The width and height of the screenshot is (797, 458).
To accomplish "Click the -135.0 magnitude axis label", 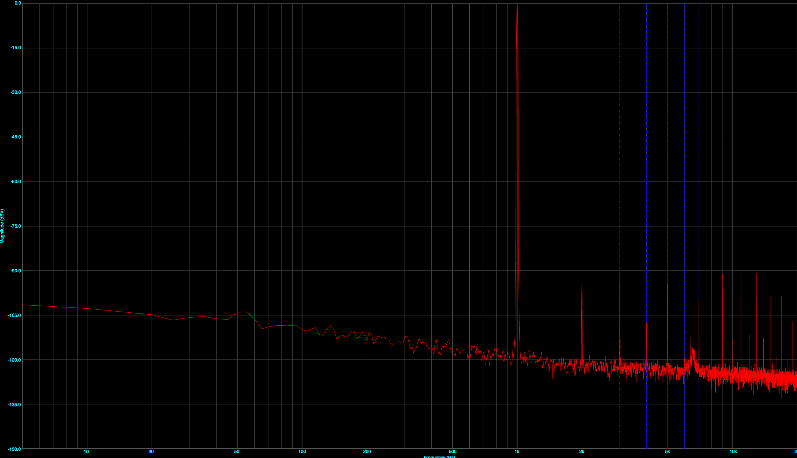I will pyautogui.click(x=15, y=405).
